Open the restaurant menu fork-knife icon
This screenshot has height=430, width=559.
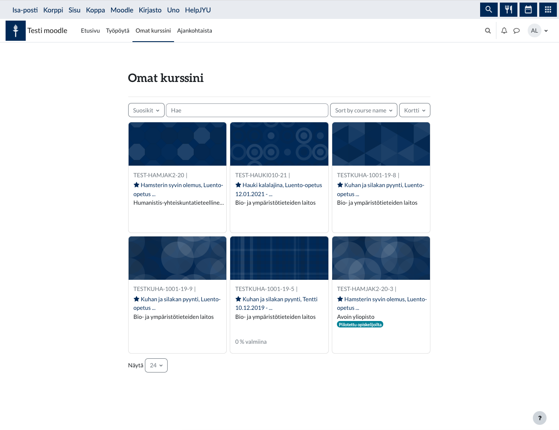pos(508,9)
